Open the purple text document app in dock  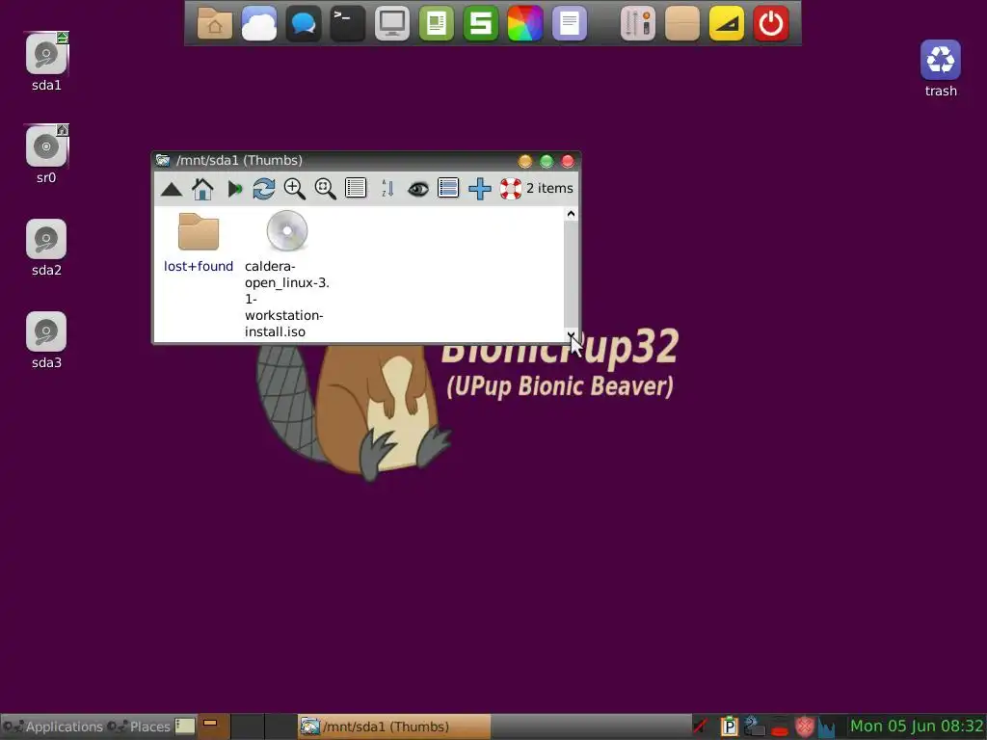(569, 24)
